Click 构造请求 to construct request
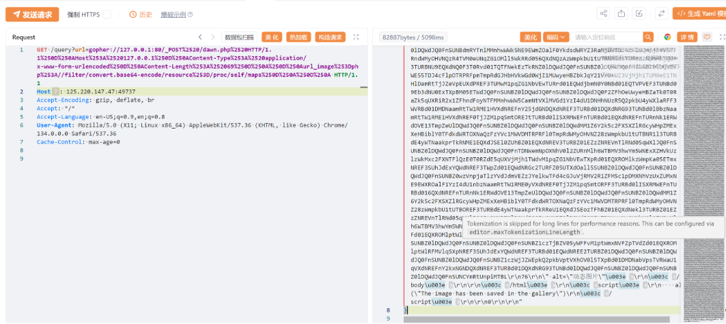This screenshot has width=726, height=324. click(331, 37)
